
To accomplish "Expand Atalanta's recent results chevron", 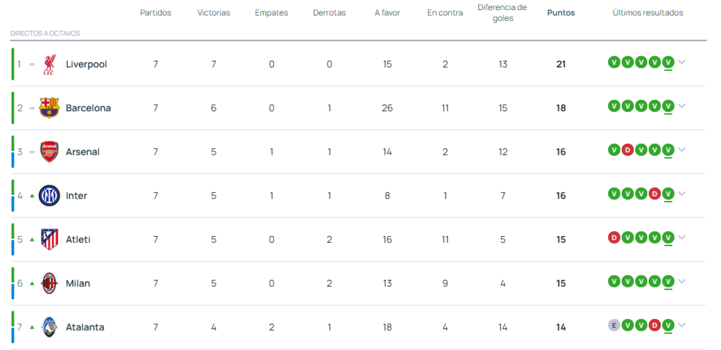I will [x=682, y=325].
